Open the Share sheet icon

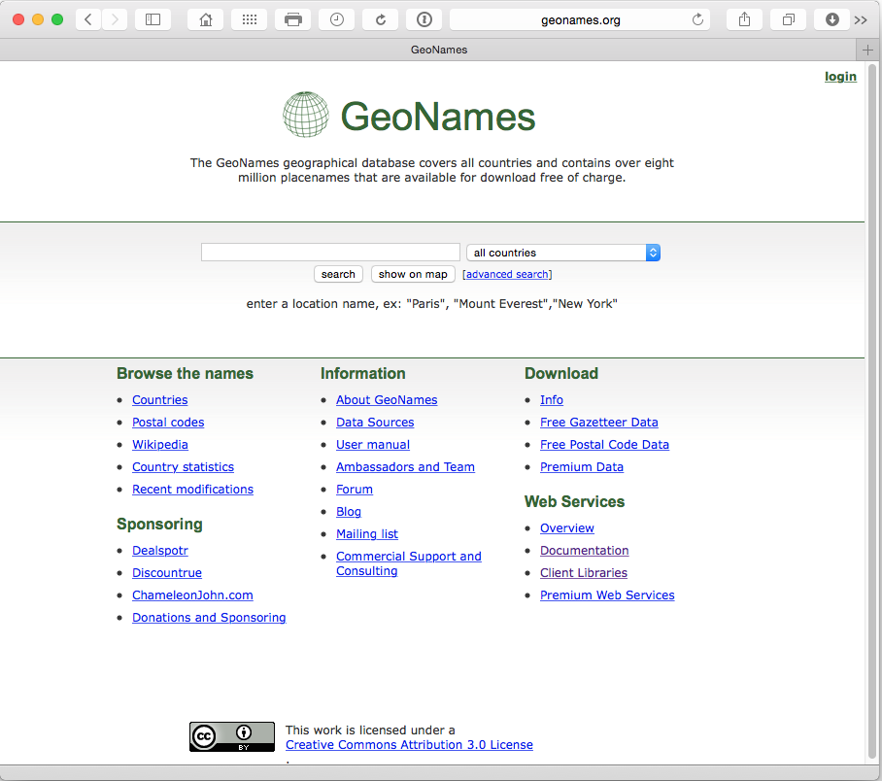pyautogui.click(x=744, y=19)
